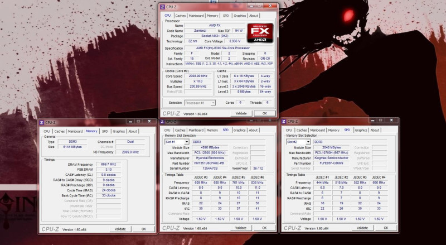
Task: Open Caches tab in the Memory window
Action: 60,131
